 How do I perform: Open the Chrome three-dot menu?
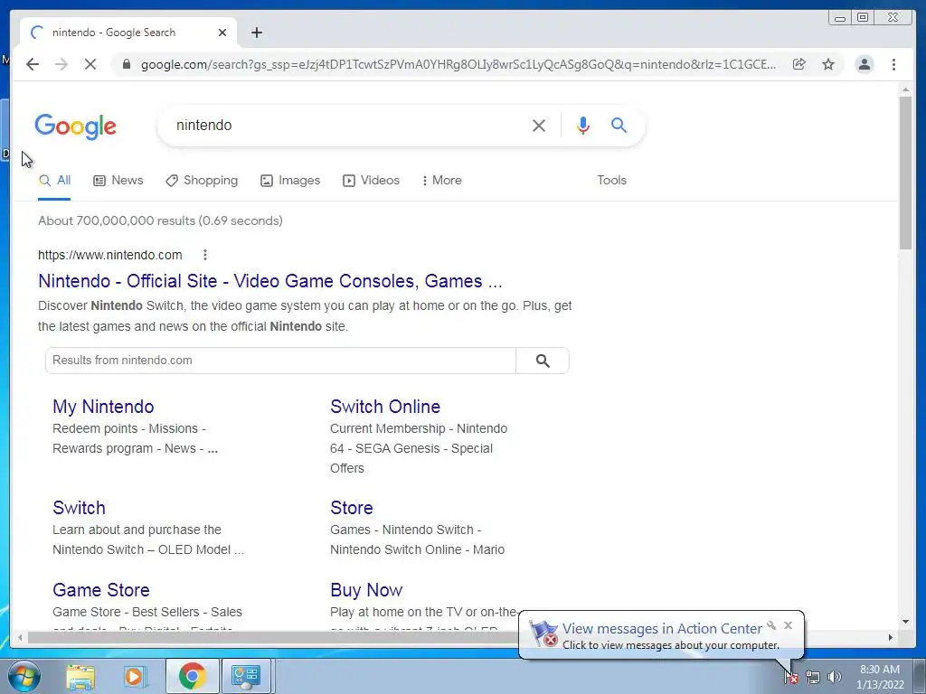tap(893, 64)
